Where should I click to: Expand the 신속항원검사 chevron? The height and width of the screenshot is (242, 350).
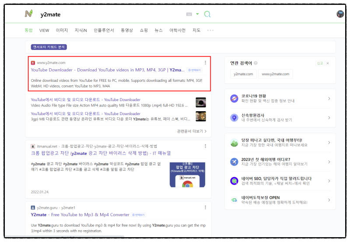329,118
